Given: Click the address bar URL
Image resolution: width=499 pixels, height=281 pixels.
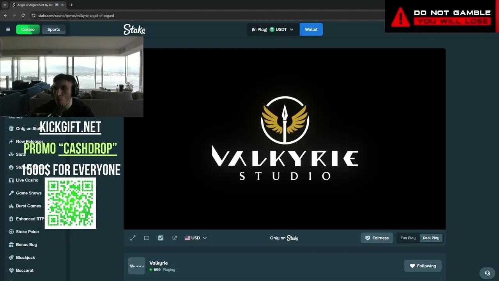Looking at the screenshot, I should (x=76, y=15).
